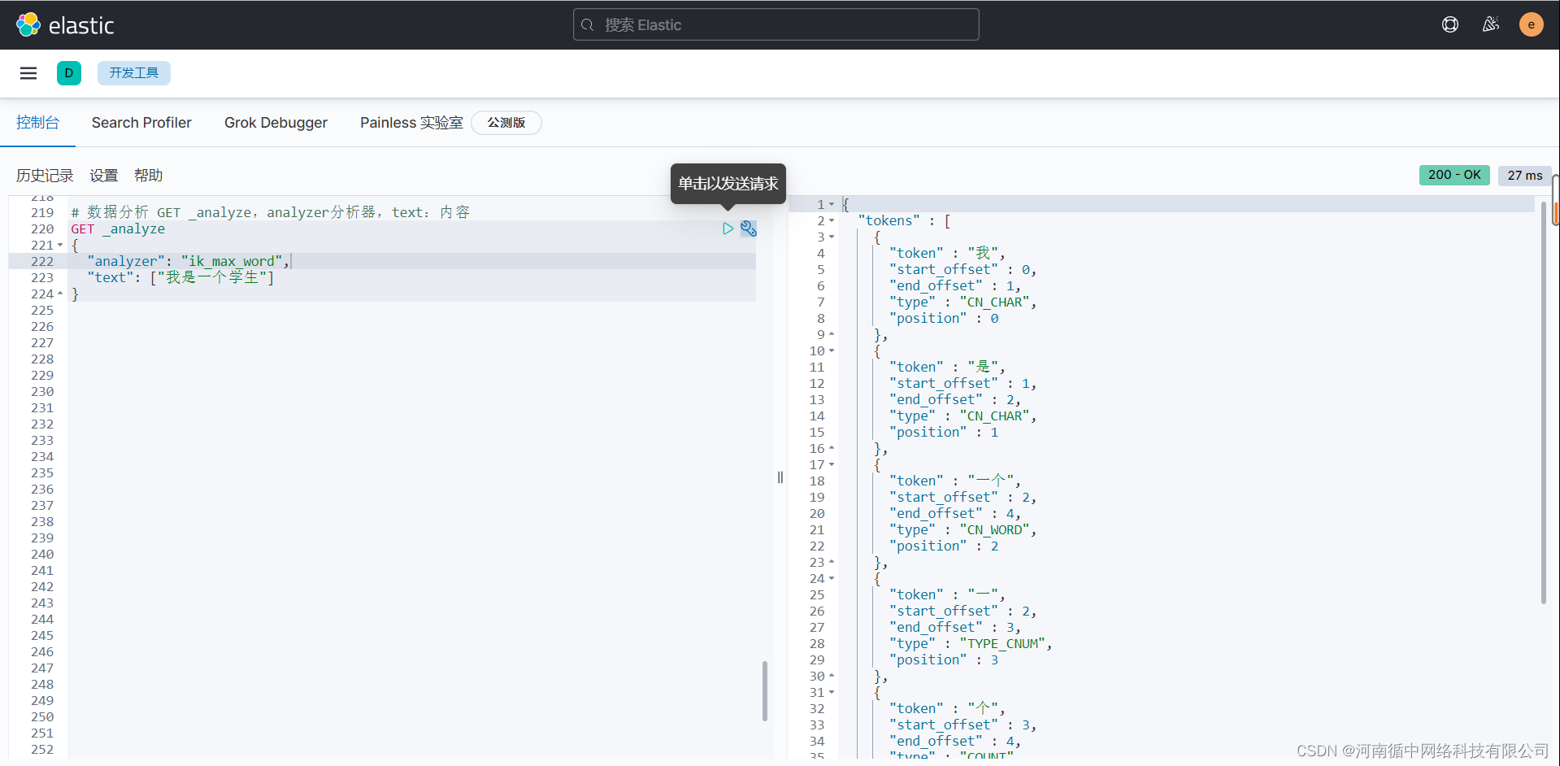The width and height of the screenshot is (1560, 766).
Task: Collapse output fold arrow at line 24
Action: (x=832, y=578)
